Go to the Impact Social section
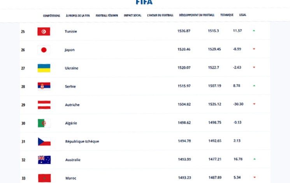 132,16
